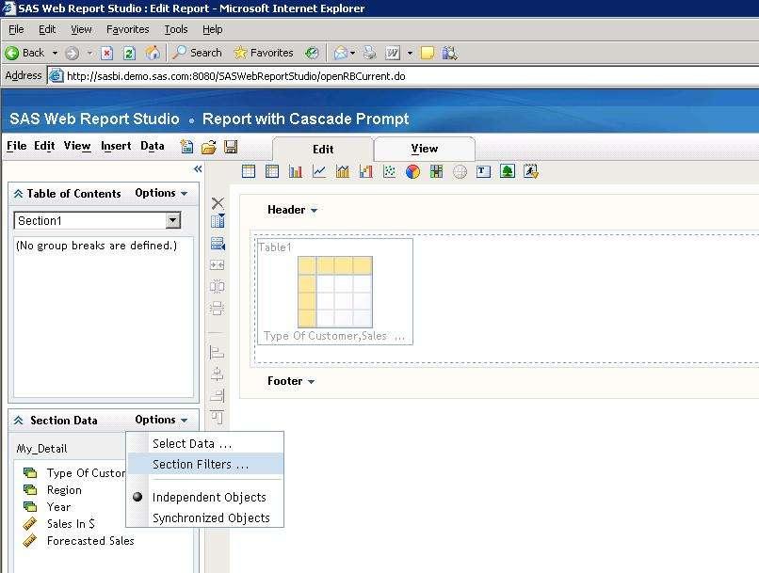Click the browser Back button
This screenshot has width=759, height=573.
24,53
